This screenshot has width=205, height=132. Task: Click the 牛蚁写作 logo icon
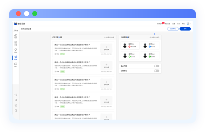[15, 24]
